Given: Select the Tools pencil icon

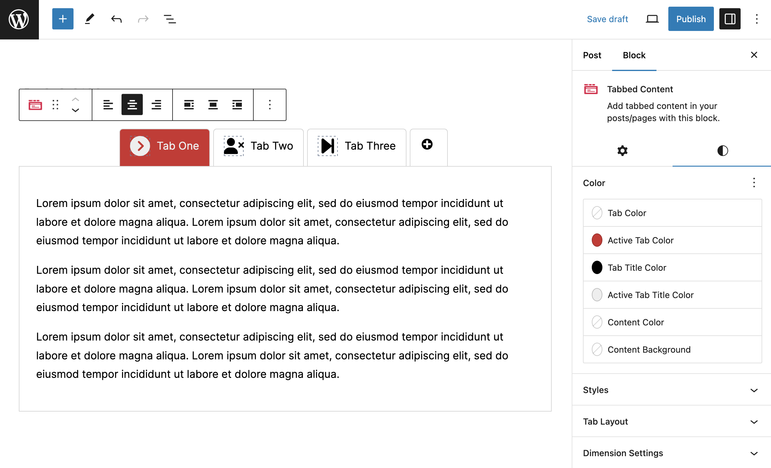Looking at the screenshot, I should click(x=90, y=19).
